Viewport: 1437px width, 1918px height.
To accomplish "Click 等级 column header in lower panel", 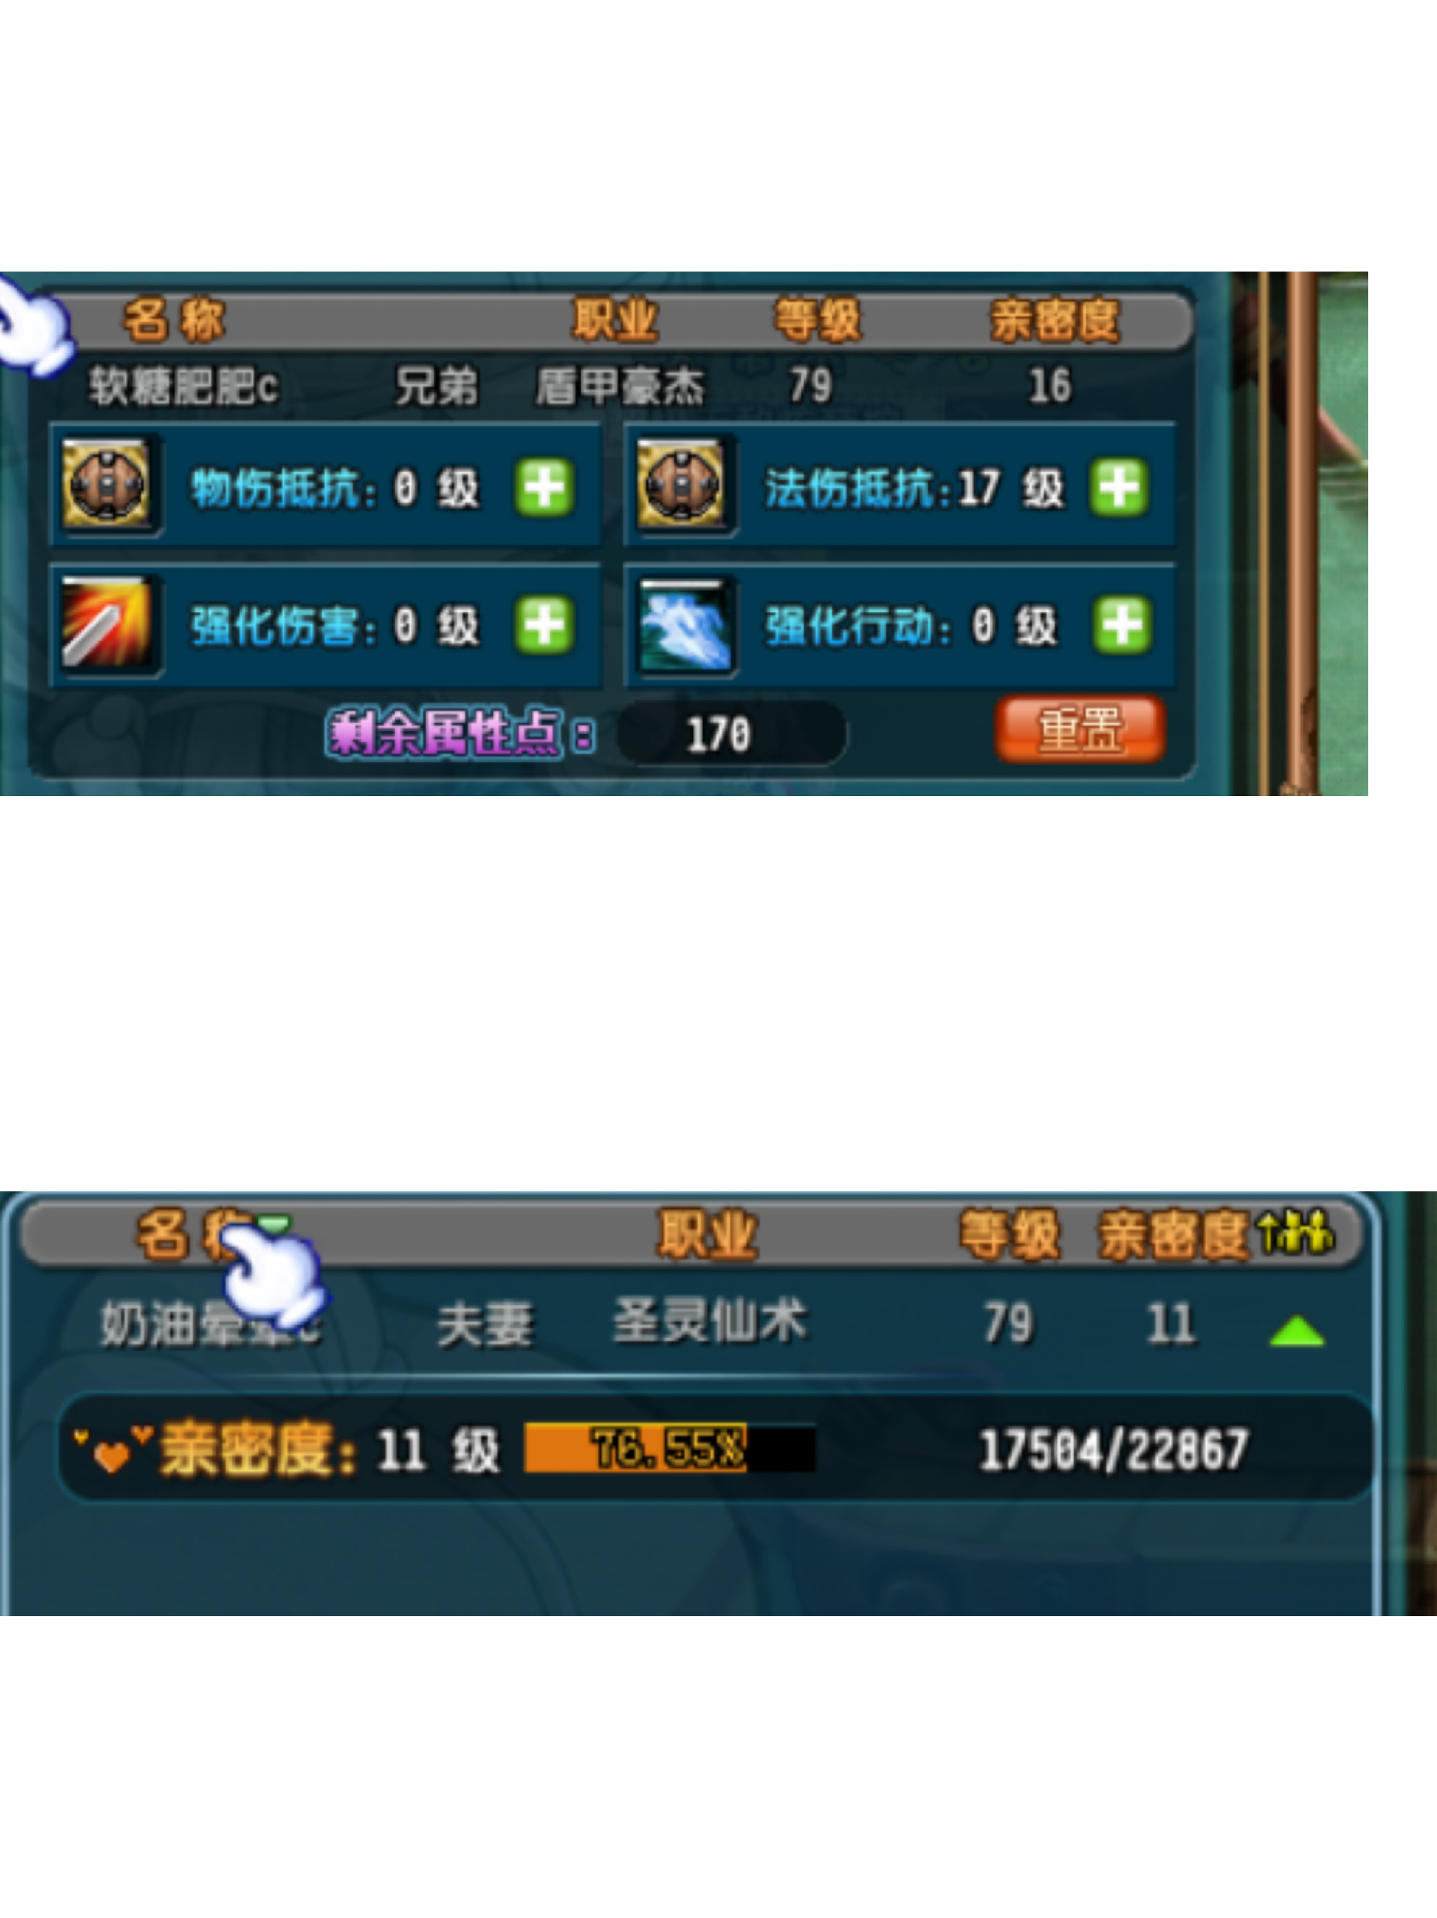I will 1010,1233.
